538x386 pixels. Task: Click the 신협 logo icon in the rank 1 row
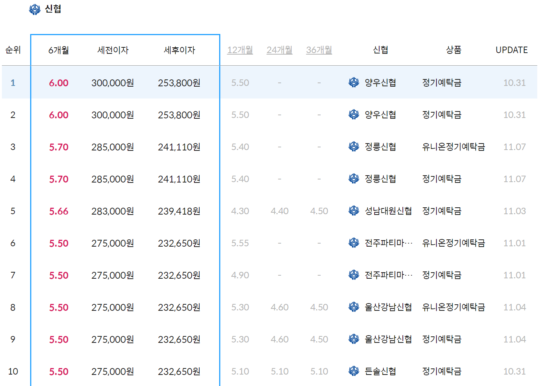(354, 82)
